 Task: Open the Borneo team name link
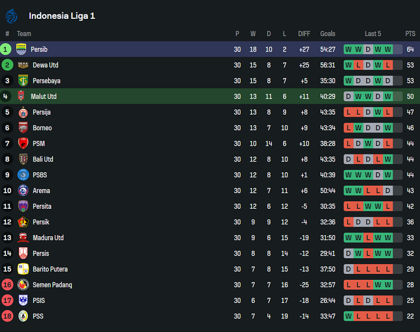point(43,128)
